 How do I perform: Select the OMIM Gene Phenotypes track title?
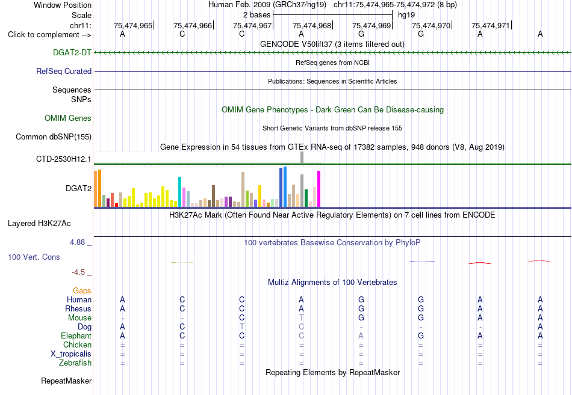(x=332, y=109)
